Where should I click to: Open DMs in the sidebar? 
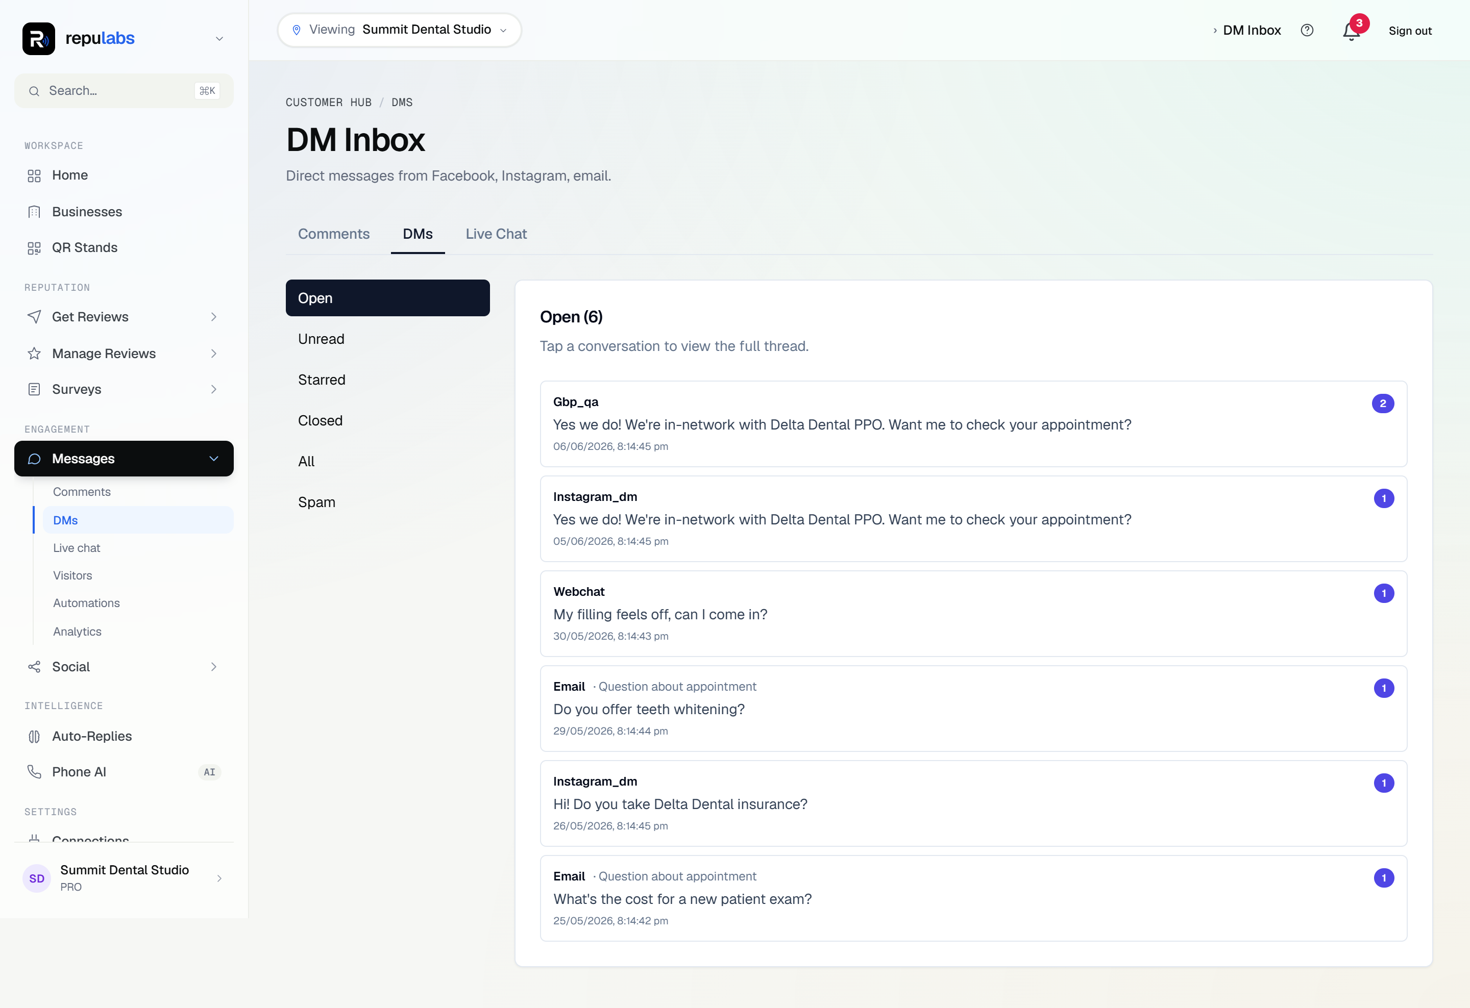click(x=138, y=520)
